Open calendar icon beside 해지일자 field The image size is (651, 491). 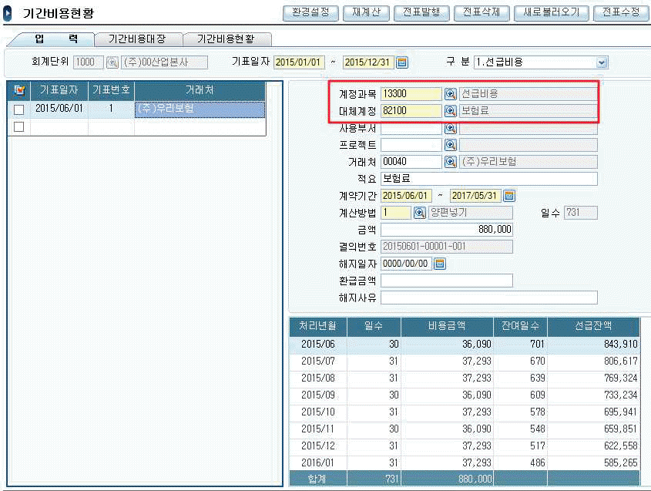tap(440, 264)
